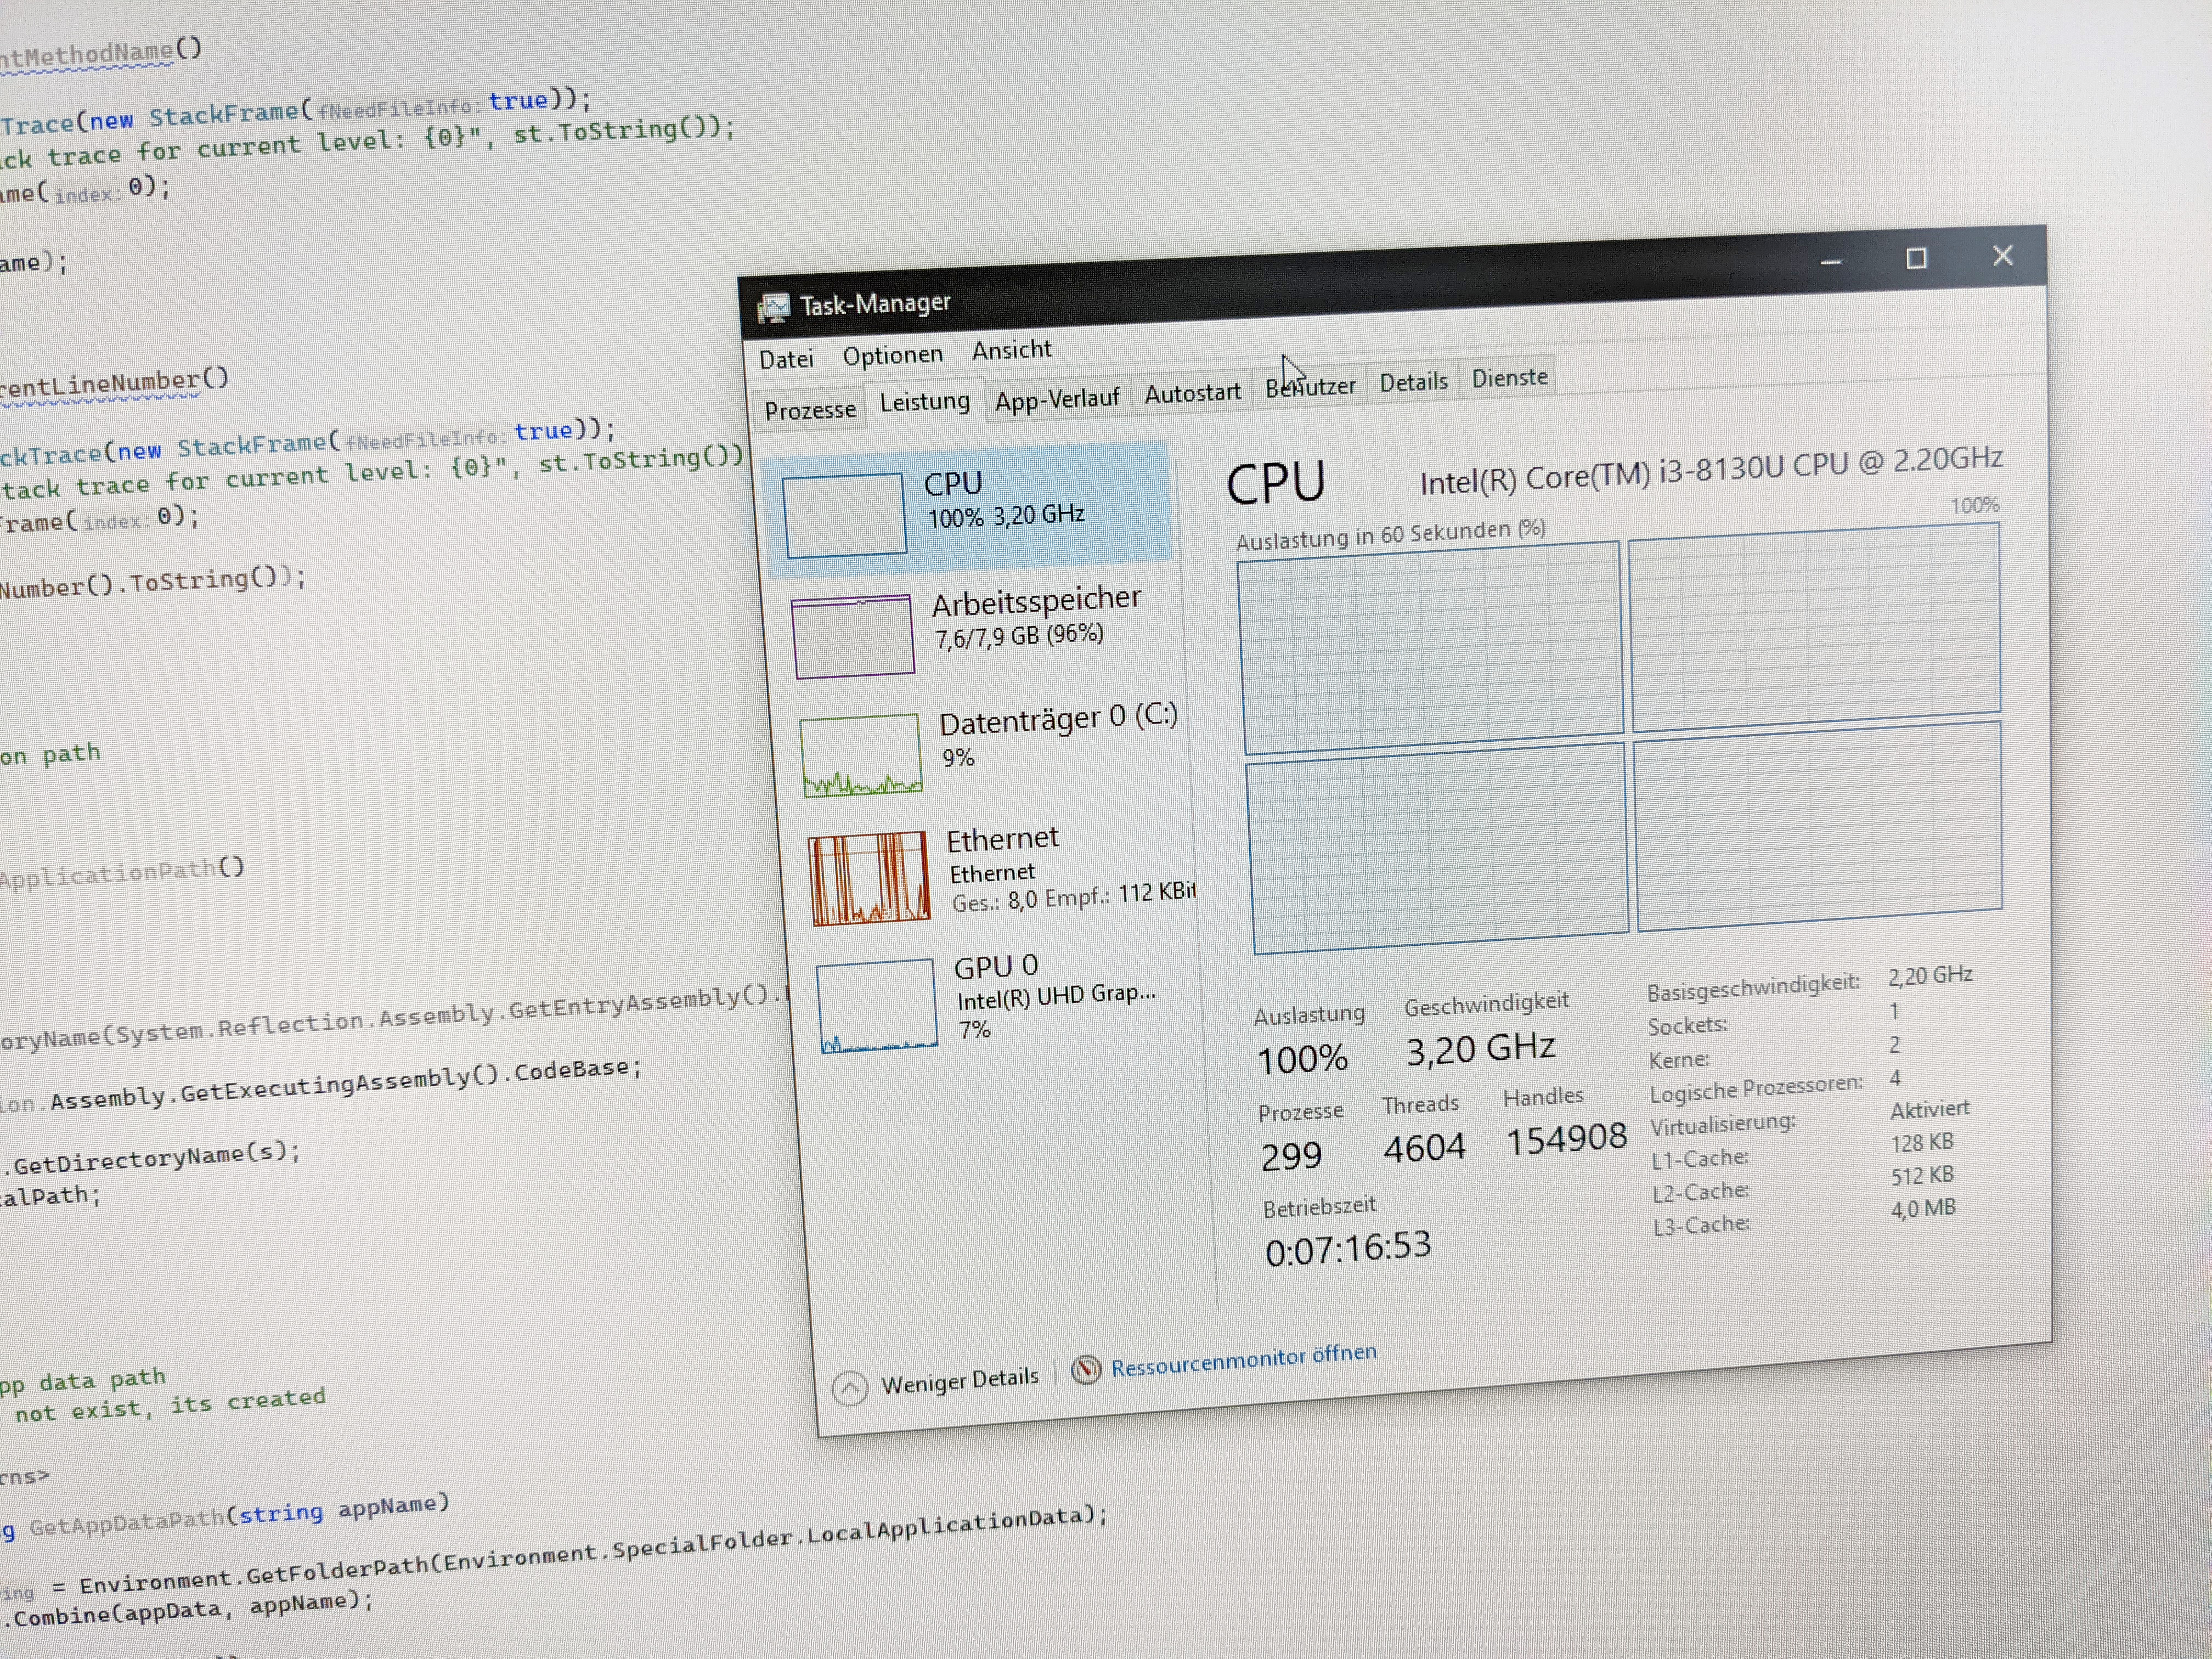This screenshot has height=1659, width=2212.
Task: Click the Geschwindigkeit 3,20 GHz value
Action: (1481, 1049)
